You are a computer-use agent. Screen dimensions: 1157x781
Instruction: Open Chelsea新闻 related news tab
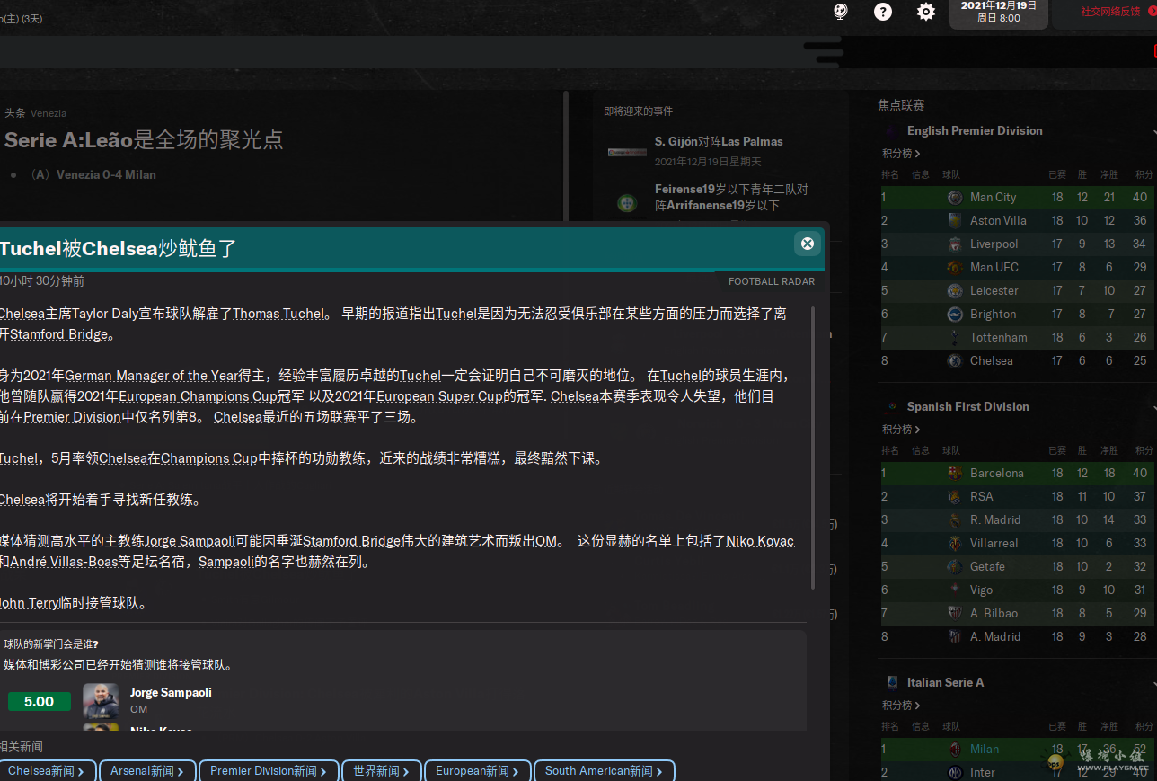[x=45, y=771]
